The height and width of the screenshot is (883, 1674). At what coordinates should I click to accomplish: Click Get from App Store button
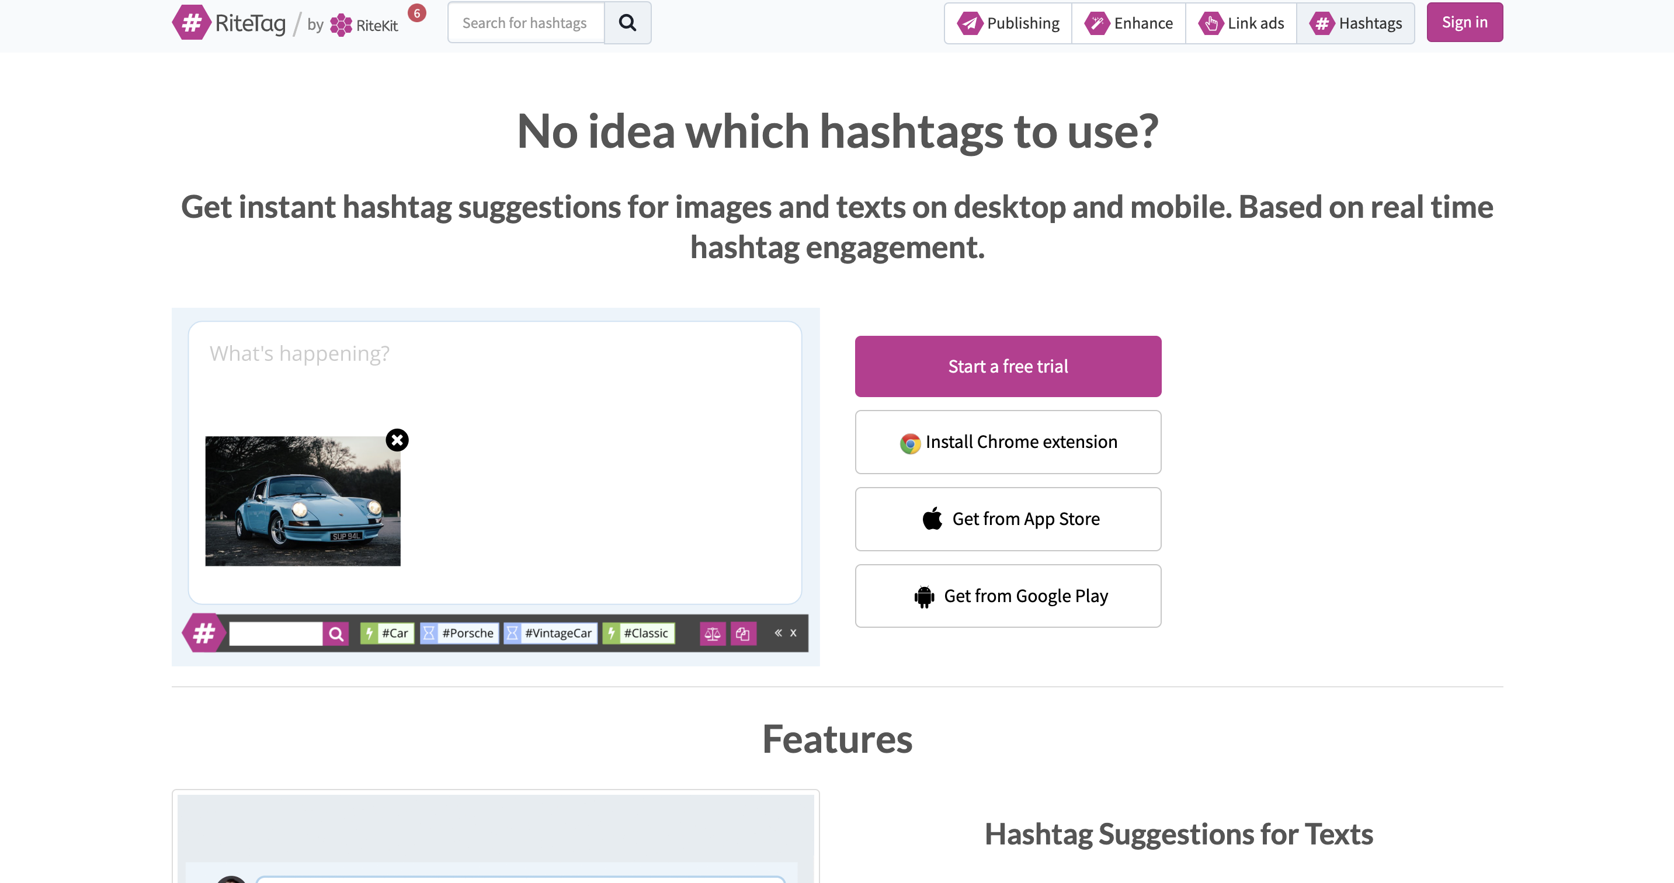pyautogui.click(x=1008, y=519)
